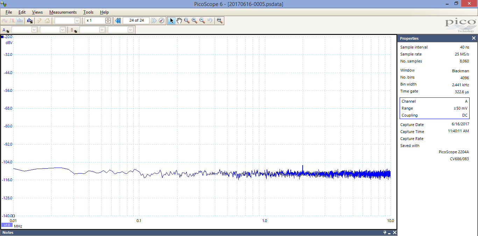The height and width of the screenshot is (236, 478).
Task: Switch to Scope mode icon
Action: click(x=5, y=21)
